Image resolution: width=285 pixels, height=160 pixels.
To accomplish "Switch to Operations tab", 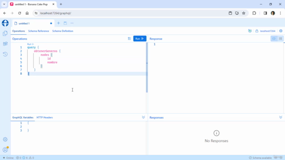I will coord(19,31).
